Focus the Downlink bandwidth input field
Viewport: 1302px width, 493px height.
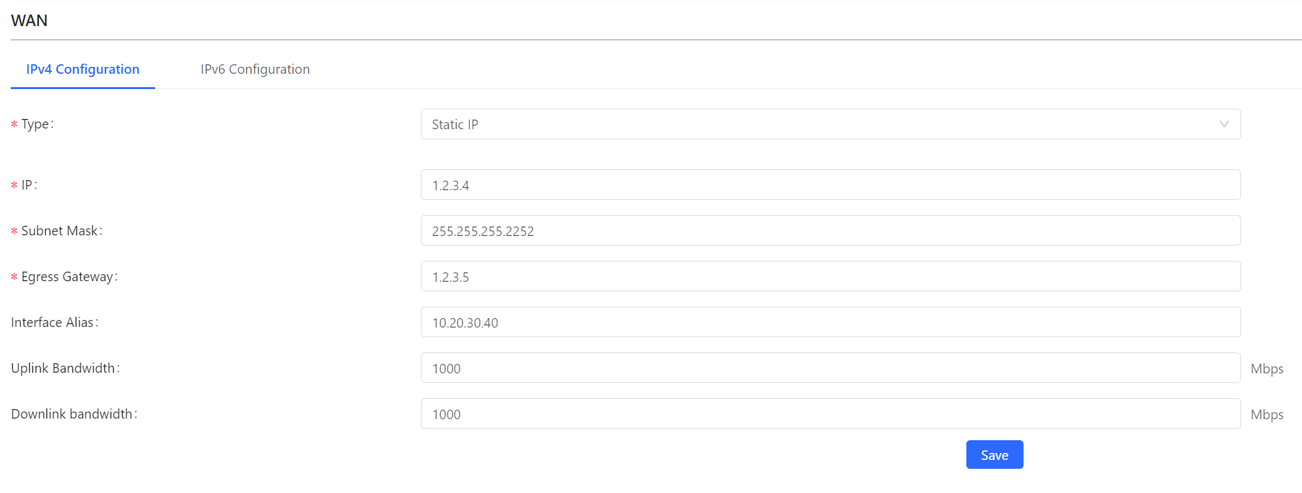click(x=830, y=414)
